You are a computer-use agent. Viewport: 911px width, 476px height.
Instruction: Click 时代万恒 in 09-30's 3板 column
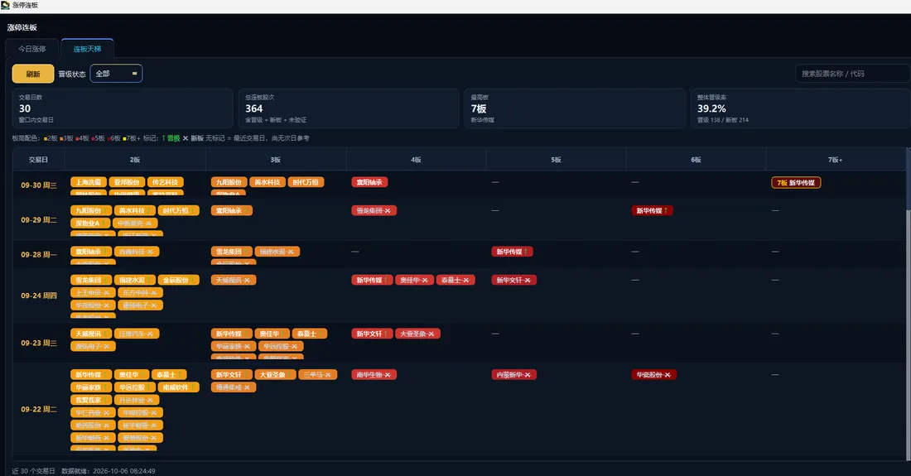coord(306,182)
